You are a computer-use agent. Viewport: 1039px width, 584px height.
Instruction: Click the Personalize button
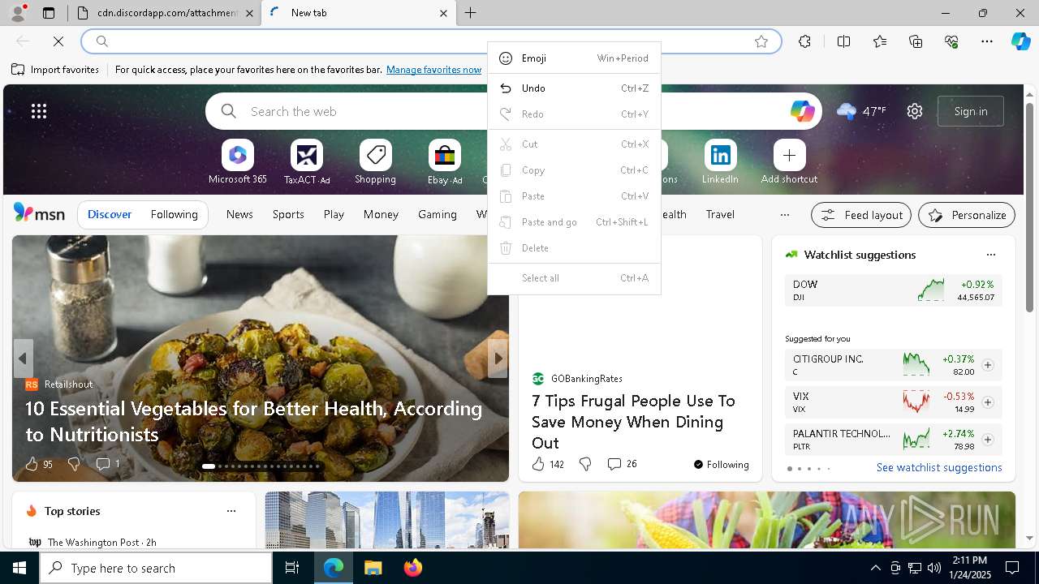(x=967, y=215)
